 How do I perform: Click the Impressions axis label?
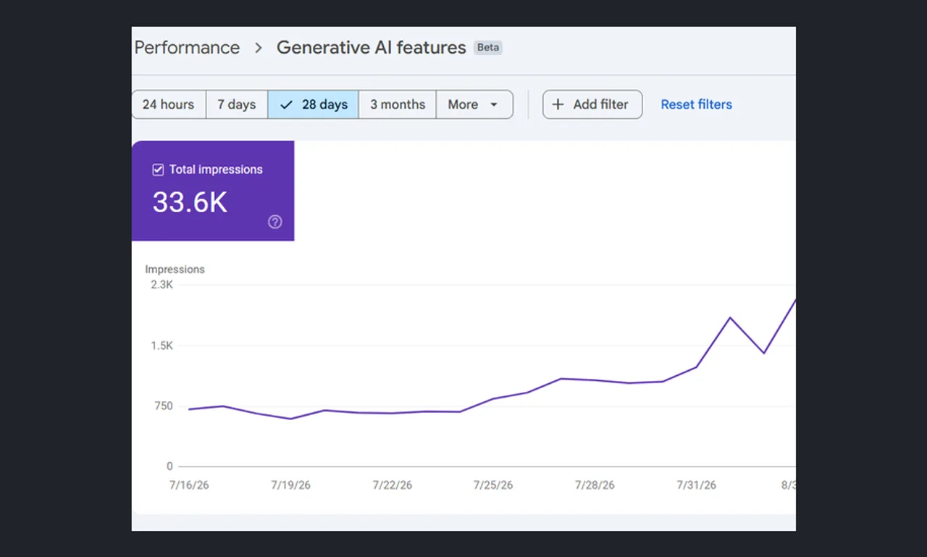point(175,269)
